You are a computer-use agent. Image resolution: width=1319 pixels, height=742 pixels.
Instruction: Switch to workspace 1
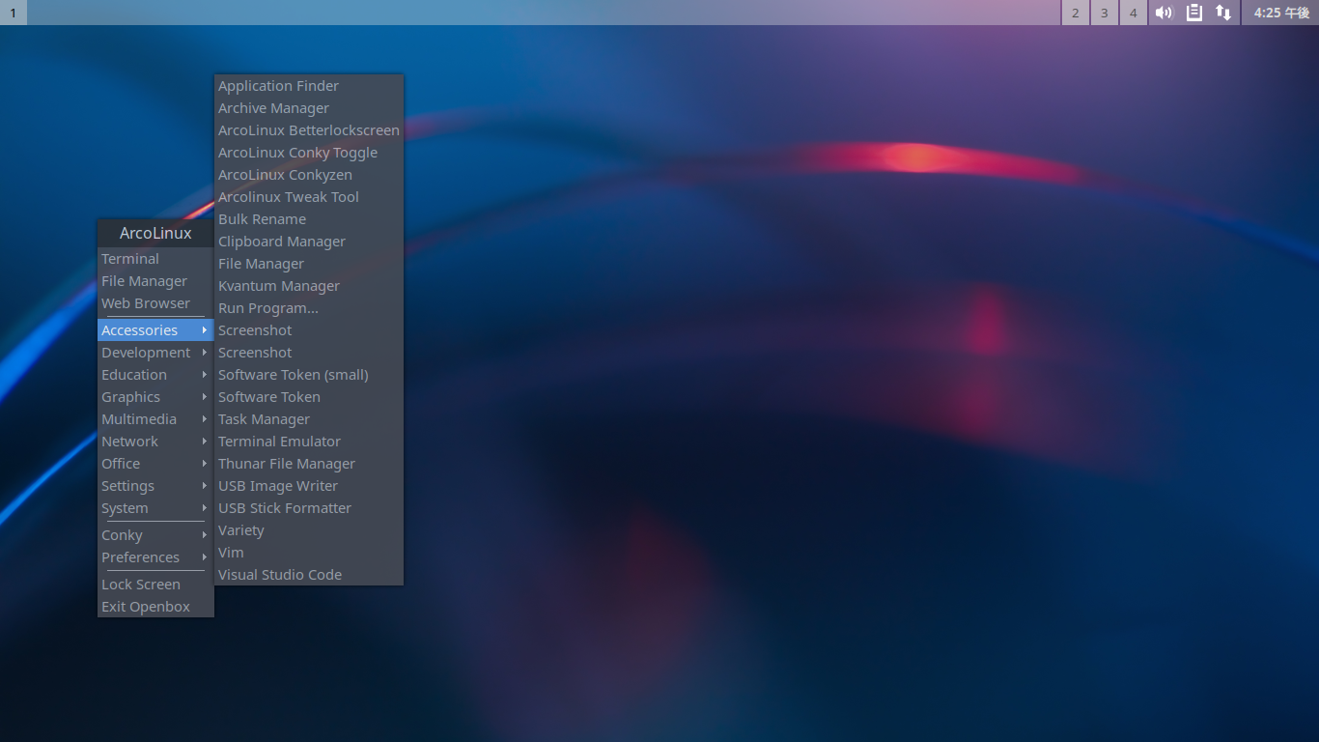(14, 13)
